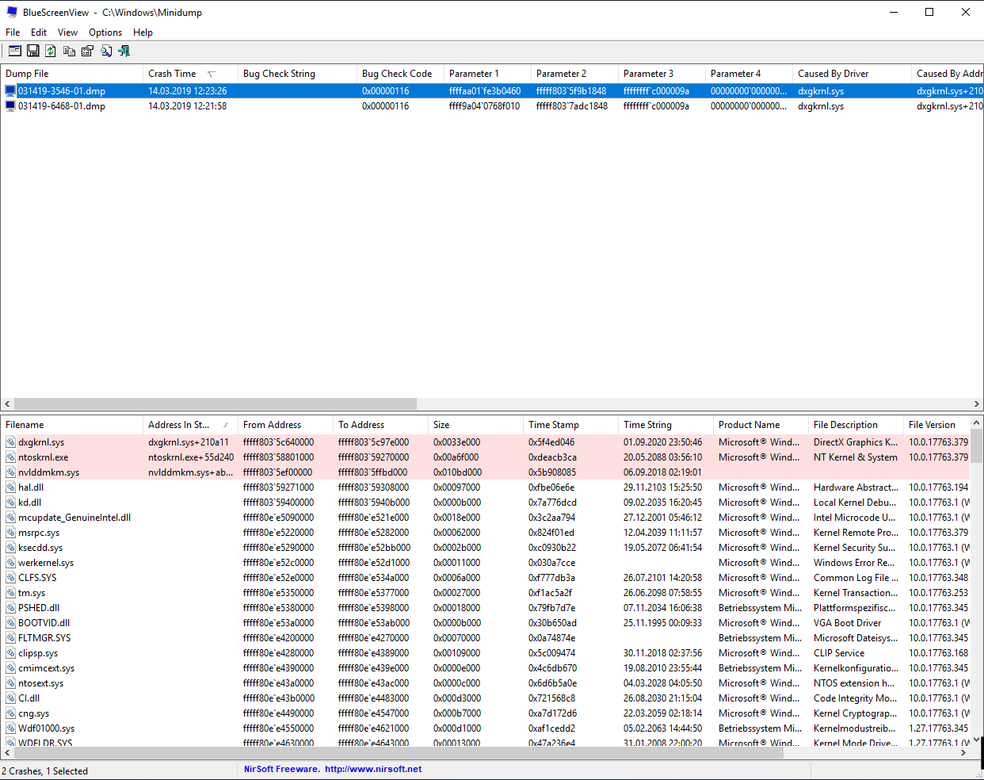984x780 pixels.
Task: Open the Options menu
Action: [105, 32]
